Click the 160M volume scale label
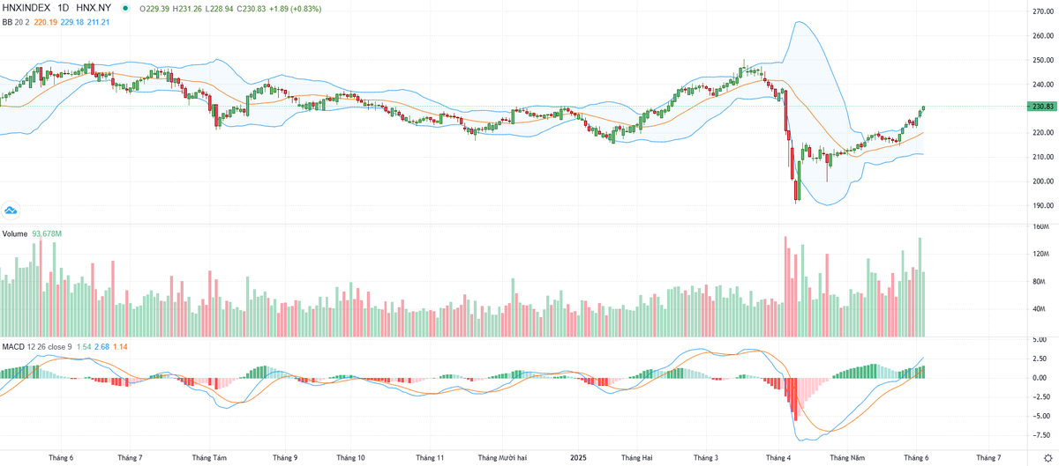The image size is (1059, 466). (x=1040, y=227)
